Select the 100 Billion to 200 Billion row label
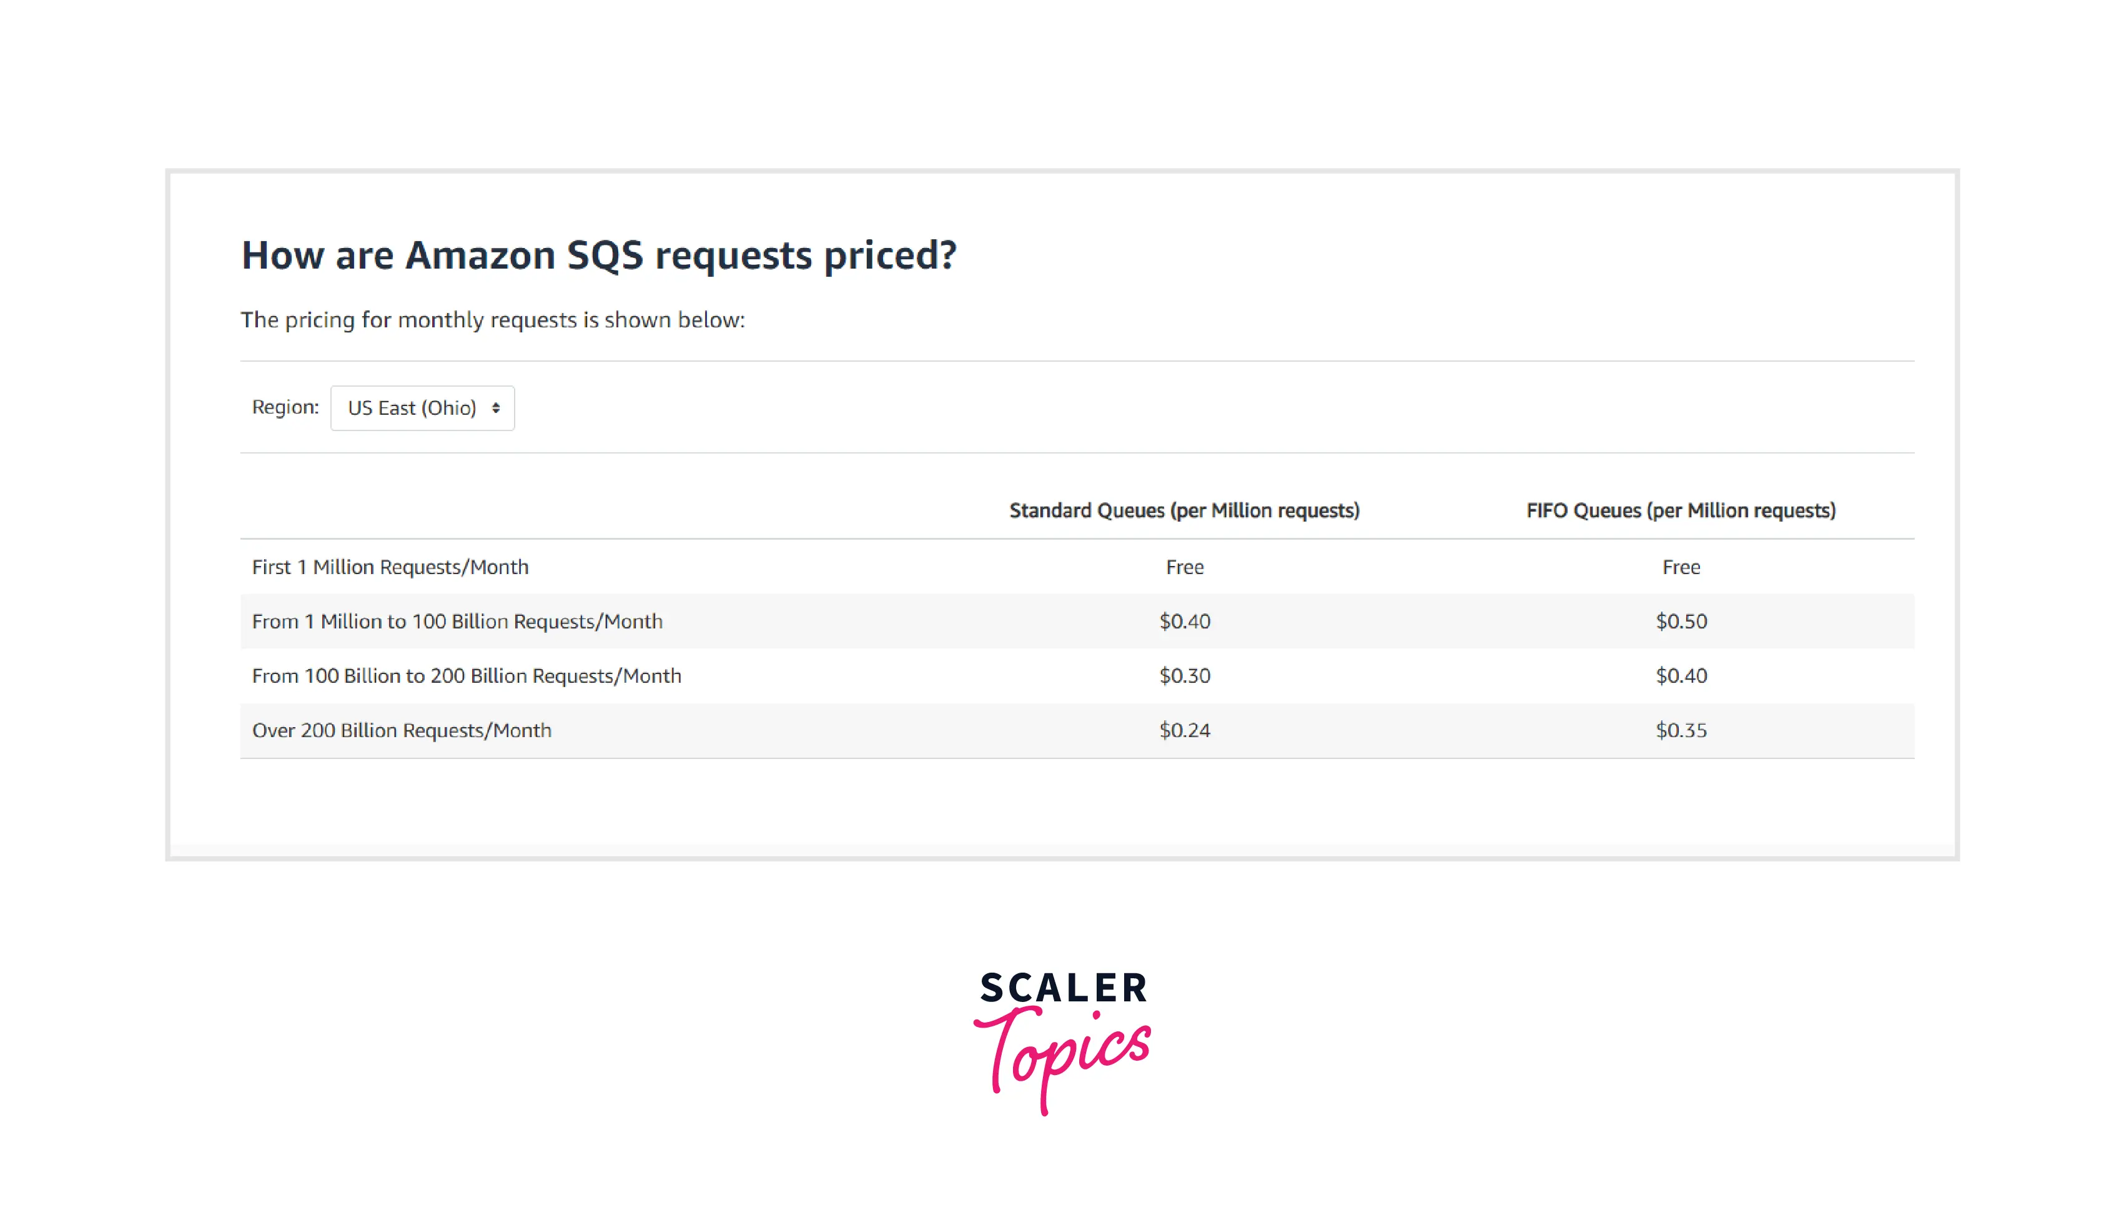2124x1230 pixels. (466, 676)
